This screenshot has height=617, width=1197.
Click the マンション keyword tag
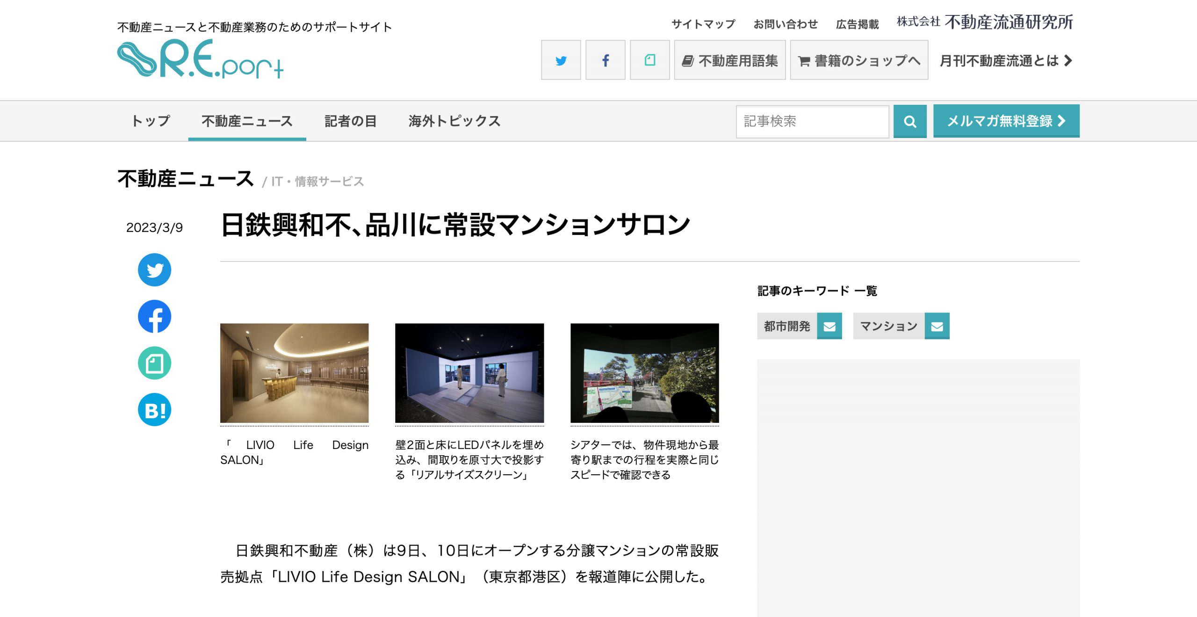tap(889, 326)
